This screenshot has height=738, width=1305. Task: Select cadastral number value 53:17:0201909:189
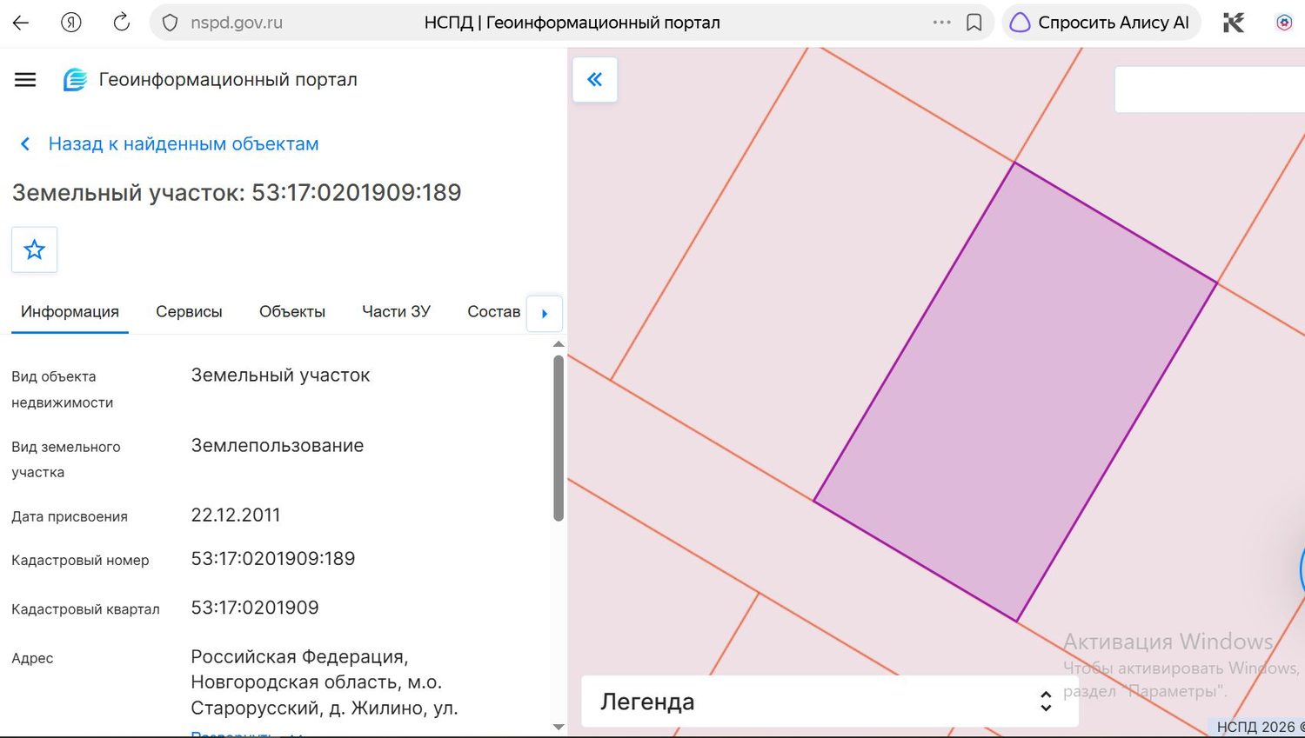[x=273, y=559]
